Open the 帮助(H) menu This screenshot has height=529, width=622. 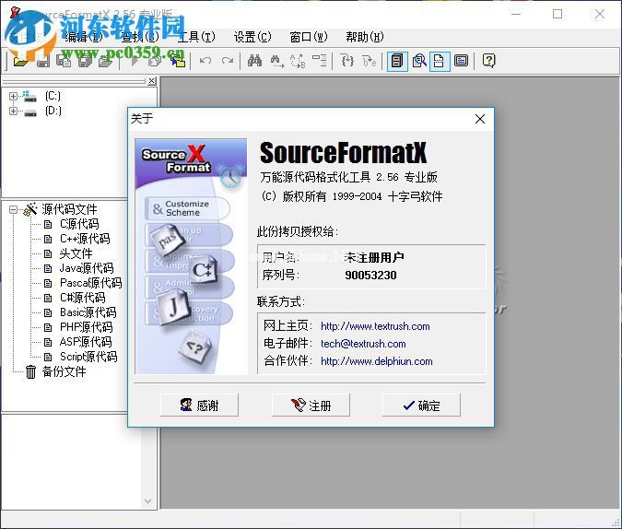tap(365, 37)
